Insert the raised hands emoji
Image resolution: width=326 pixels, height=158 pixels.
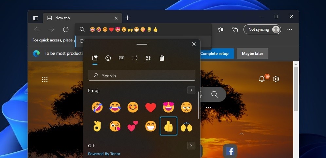186,126
